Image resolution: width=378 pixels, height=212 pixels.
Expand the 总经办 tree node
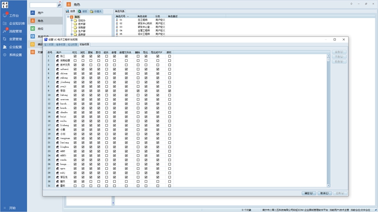(x=71, y=20)
